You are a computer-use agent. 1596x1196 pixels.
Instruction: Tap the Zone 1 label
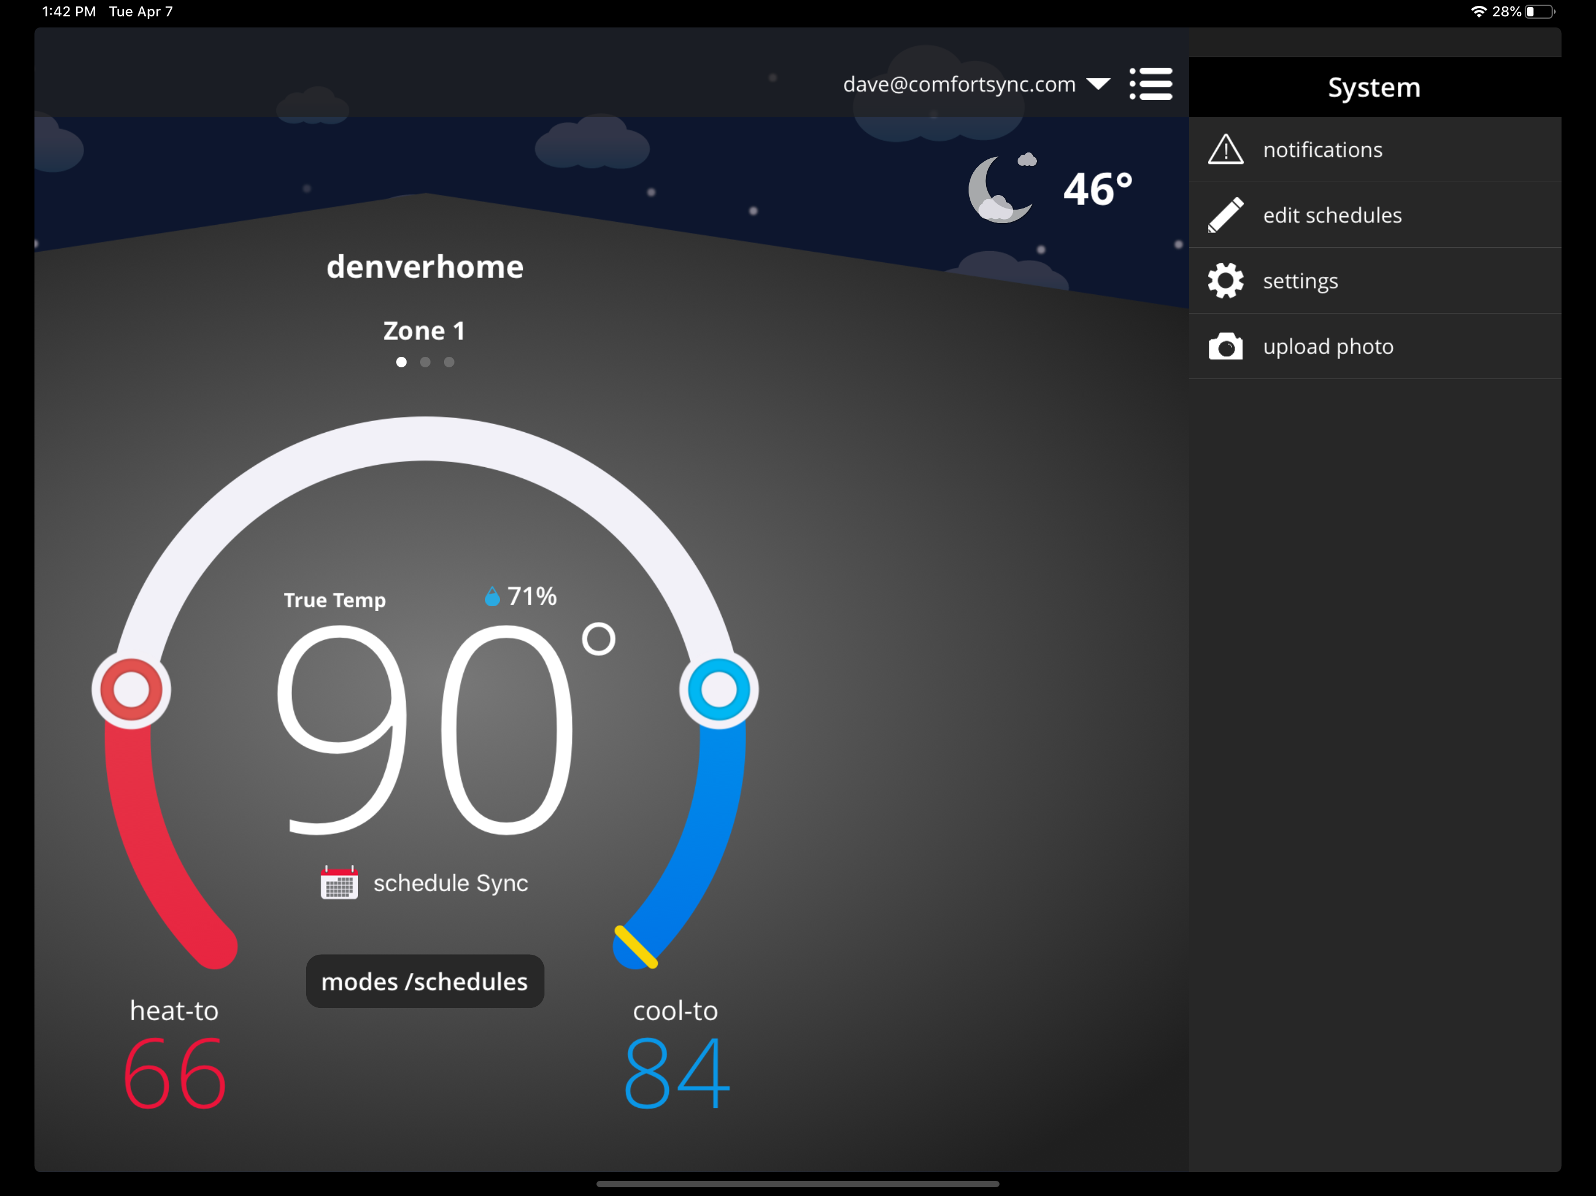424,331
